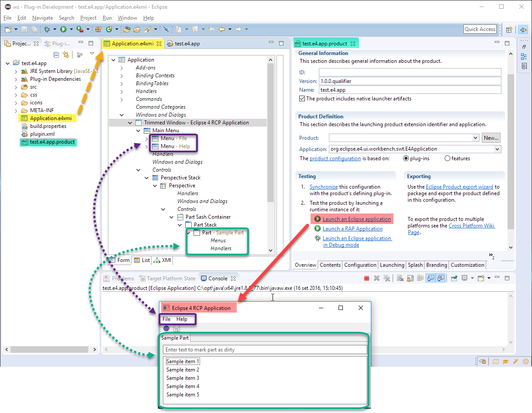Click the save icon in RCP Application toolbar
The image size is (532, 413).
(176, 328)
